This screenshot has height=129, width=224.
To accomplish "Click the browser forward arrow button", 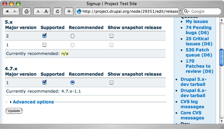I will [15, 11].
